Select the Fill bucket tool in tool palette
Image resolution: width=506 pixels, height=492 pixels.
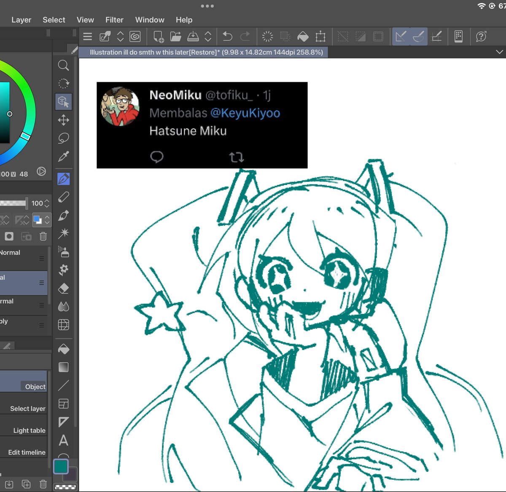tap(64, 349)
